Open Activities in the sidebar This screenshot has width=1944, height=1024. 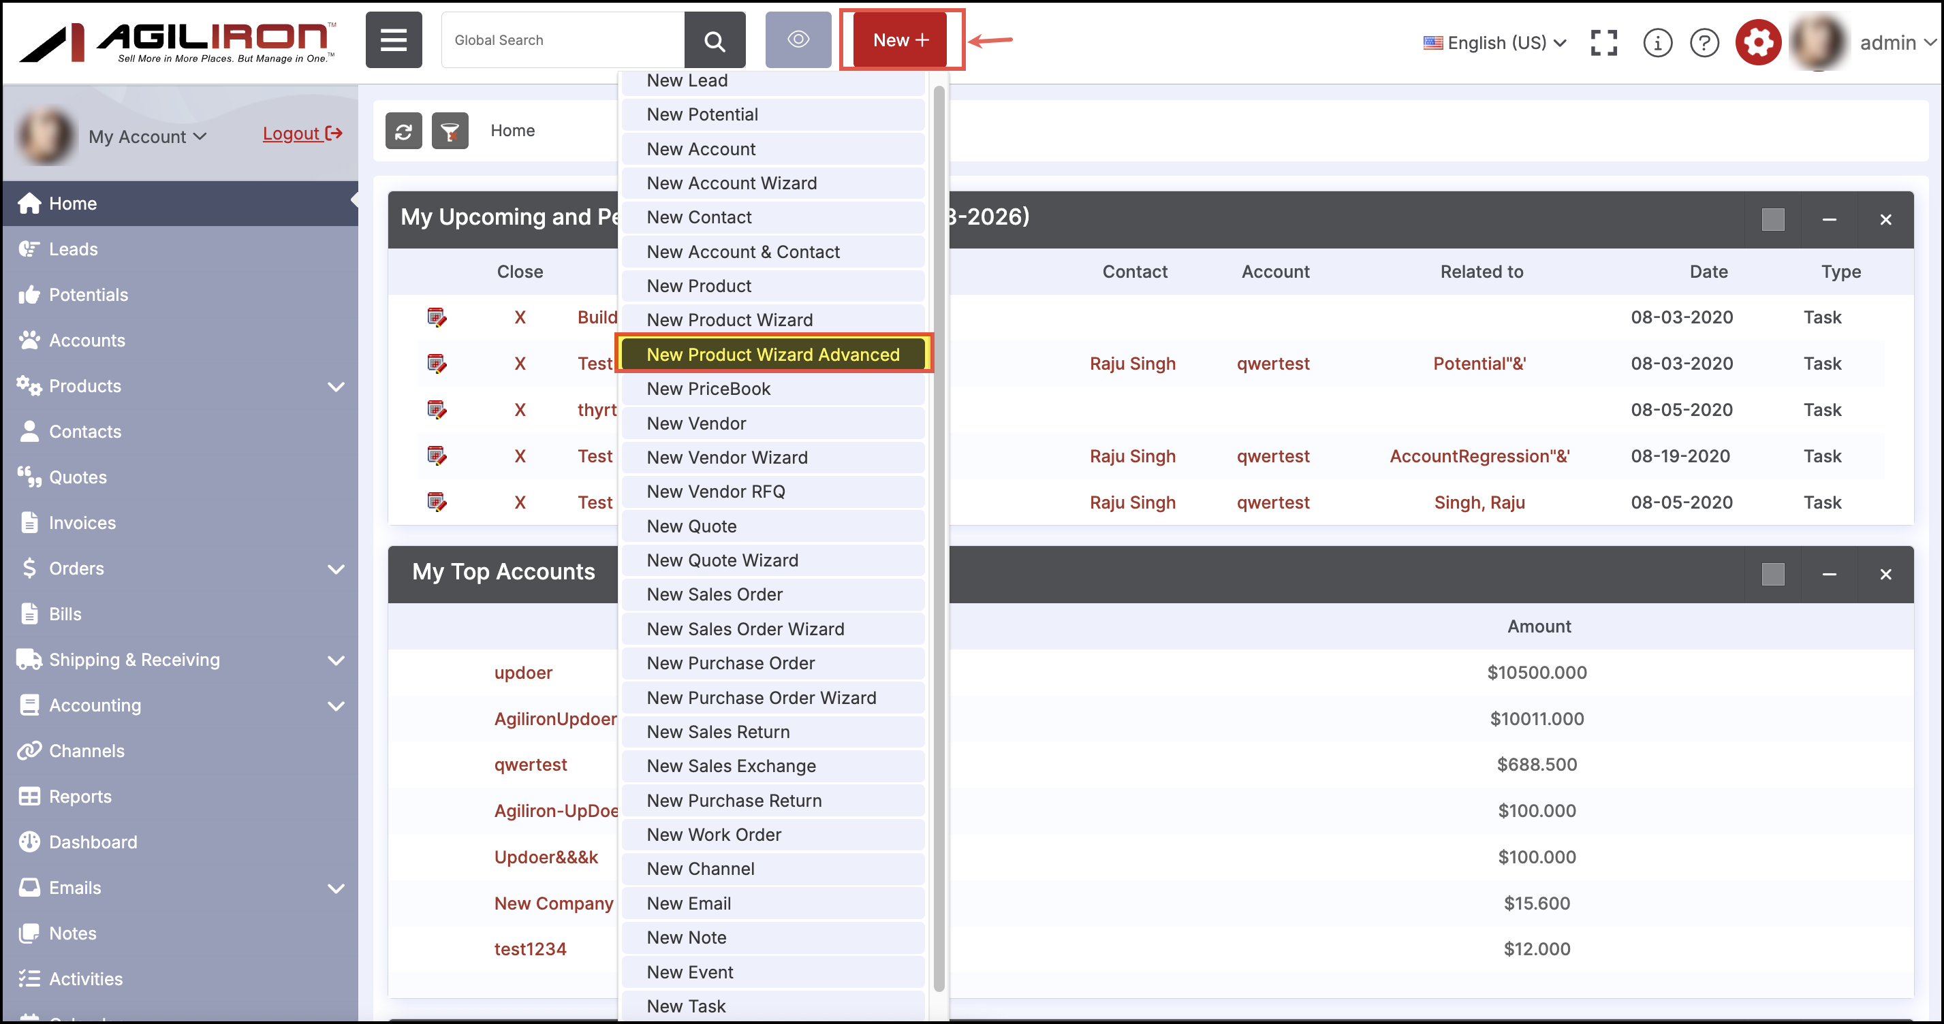[180, 979]
